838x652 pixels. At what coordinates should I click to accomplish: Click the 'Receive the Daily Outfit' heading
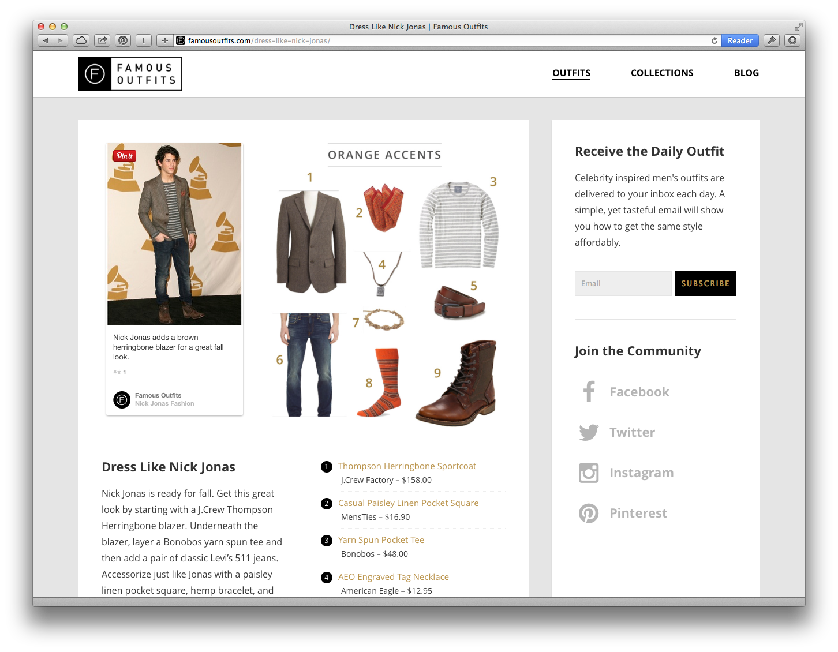pyautogui.click(x=649, y=151)
